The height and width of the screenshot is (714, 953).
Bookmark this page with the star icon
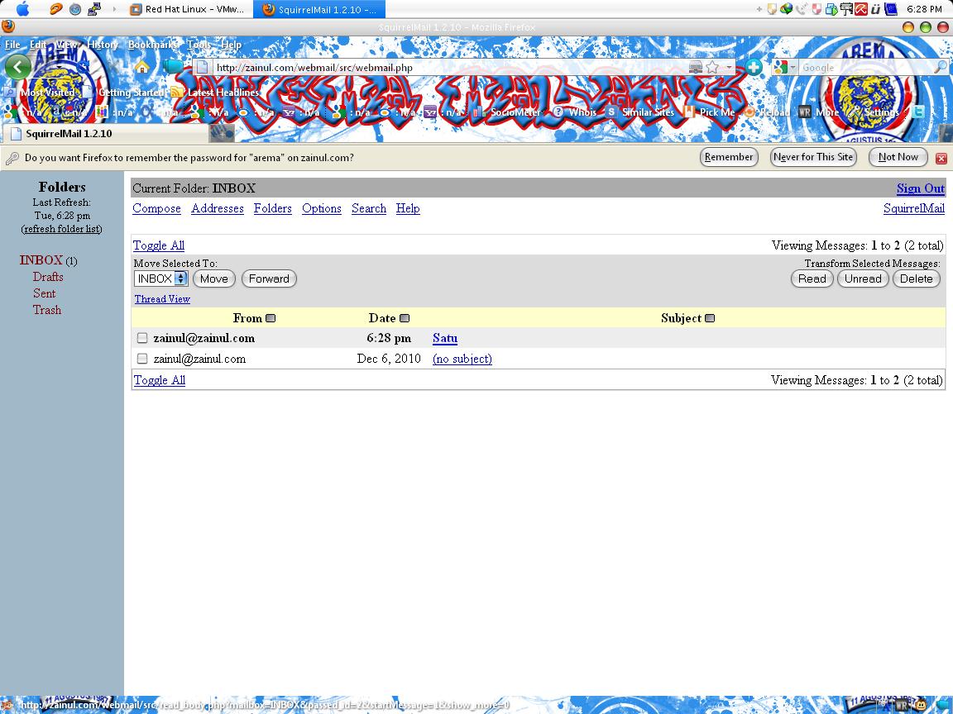pyautogui.click(x=712, y=68)
